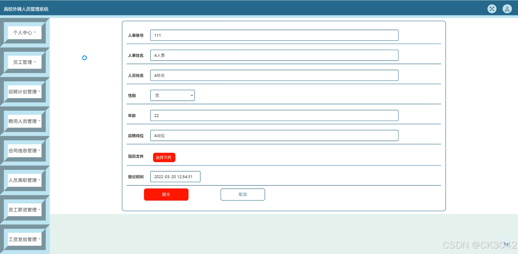
Task: Open the 性别 dropdown showing 男
Action: [x=172, y=95]
